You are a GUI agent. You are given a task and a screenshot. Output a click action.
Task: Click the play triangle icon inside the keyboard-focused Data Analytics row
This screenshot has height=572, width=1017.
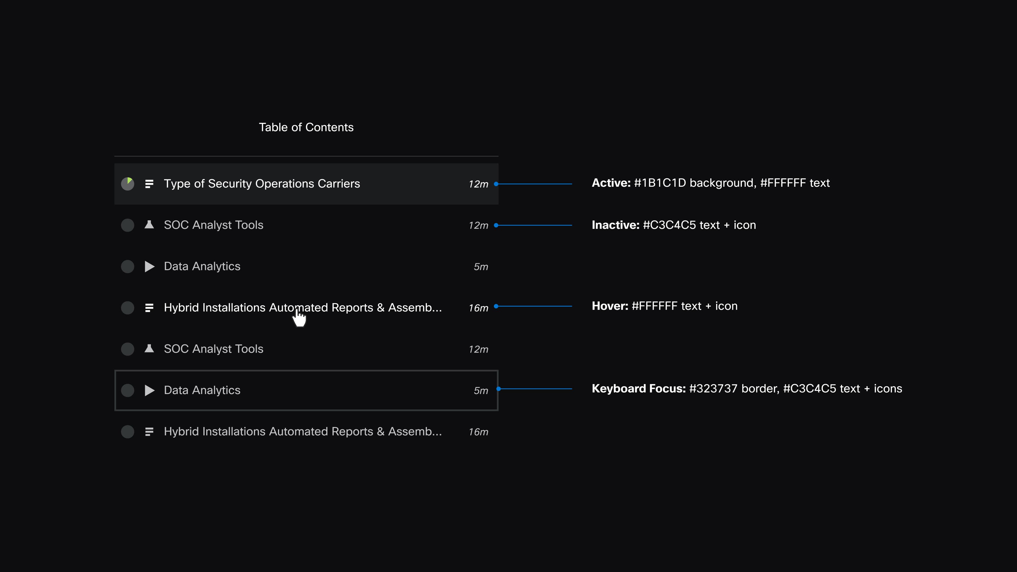[149, 390]
